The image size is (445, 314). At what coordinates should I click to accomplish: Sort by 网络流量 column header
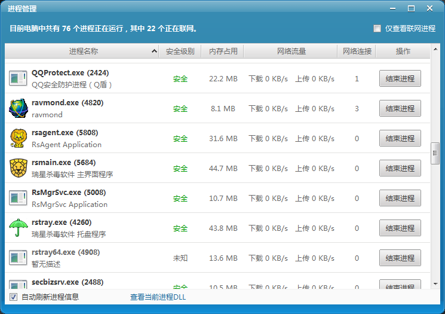click(291, 51)
